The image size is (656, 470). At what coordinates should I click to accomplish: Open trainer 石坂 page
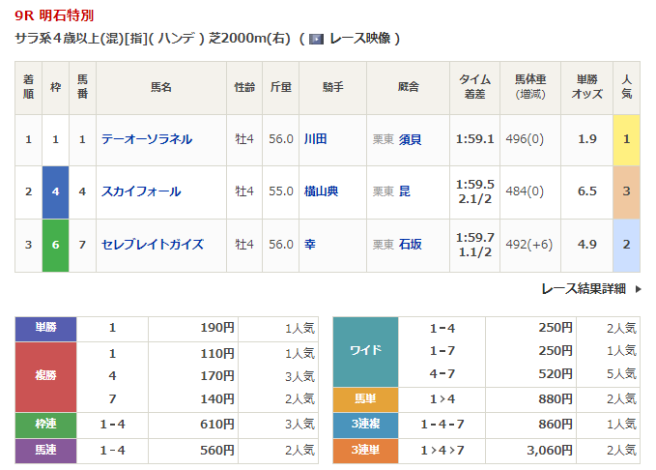[x=410, y=245]
